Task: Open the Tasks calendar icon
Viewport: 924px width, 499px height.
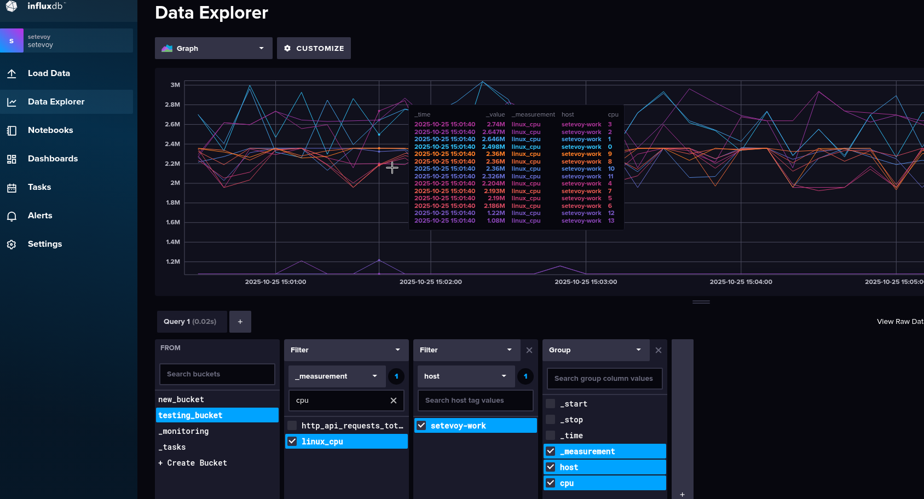Action: (x=11, y=187)
